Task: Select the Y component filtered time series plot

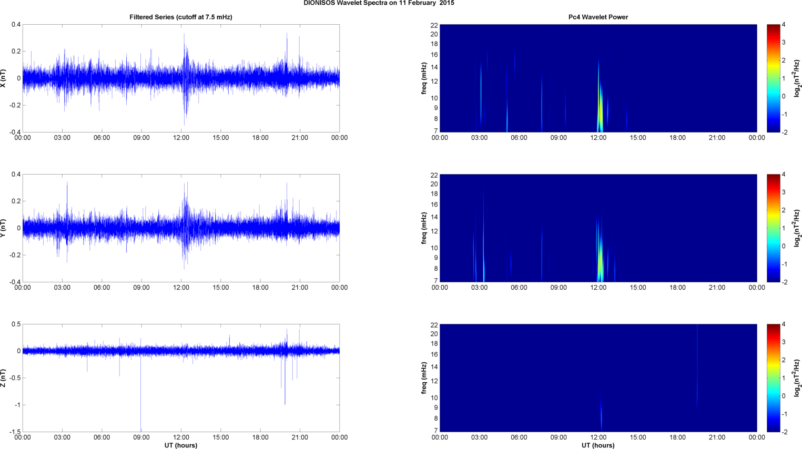Action: point(181,228)
